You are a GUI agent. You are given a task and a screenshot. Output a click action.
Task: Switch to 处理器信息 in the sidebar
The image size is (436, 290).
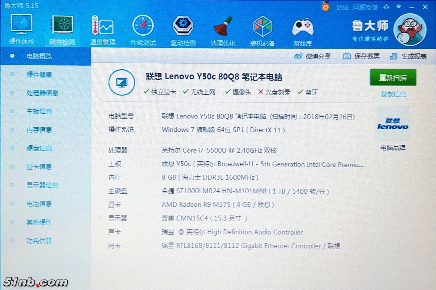42,93
